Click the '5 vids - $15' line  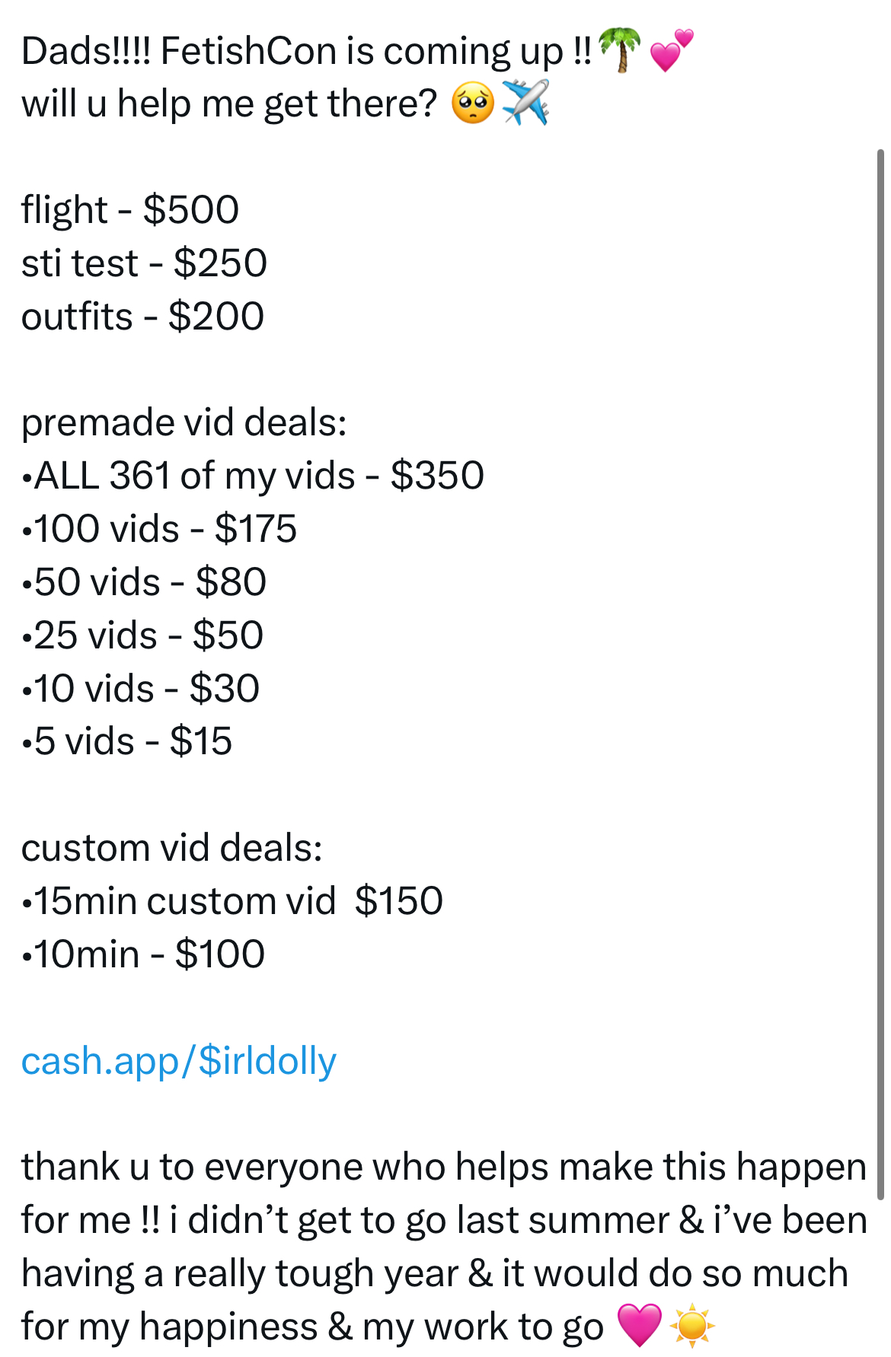tap(126, 741)
